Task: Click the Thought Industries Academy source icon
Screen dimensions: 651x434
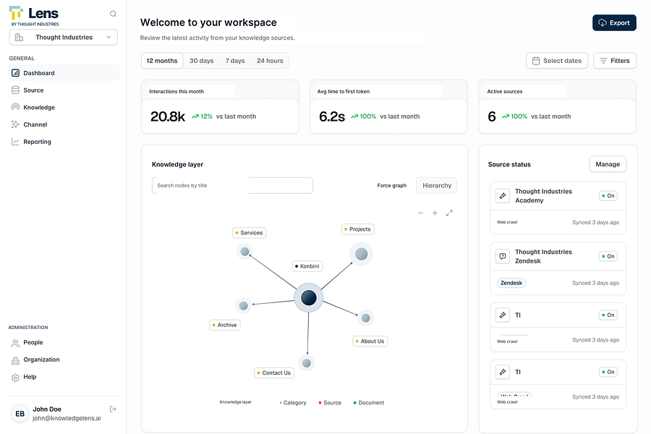Action: pos(503,195)
